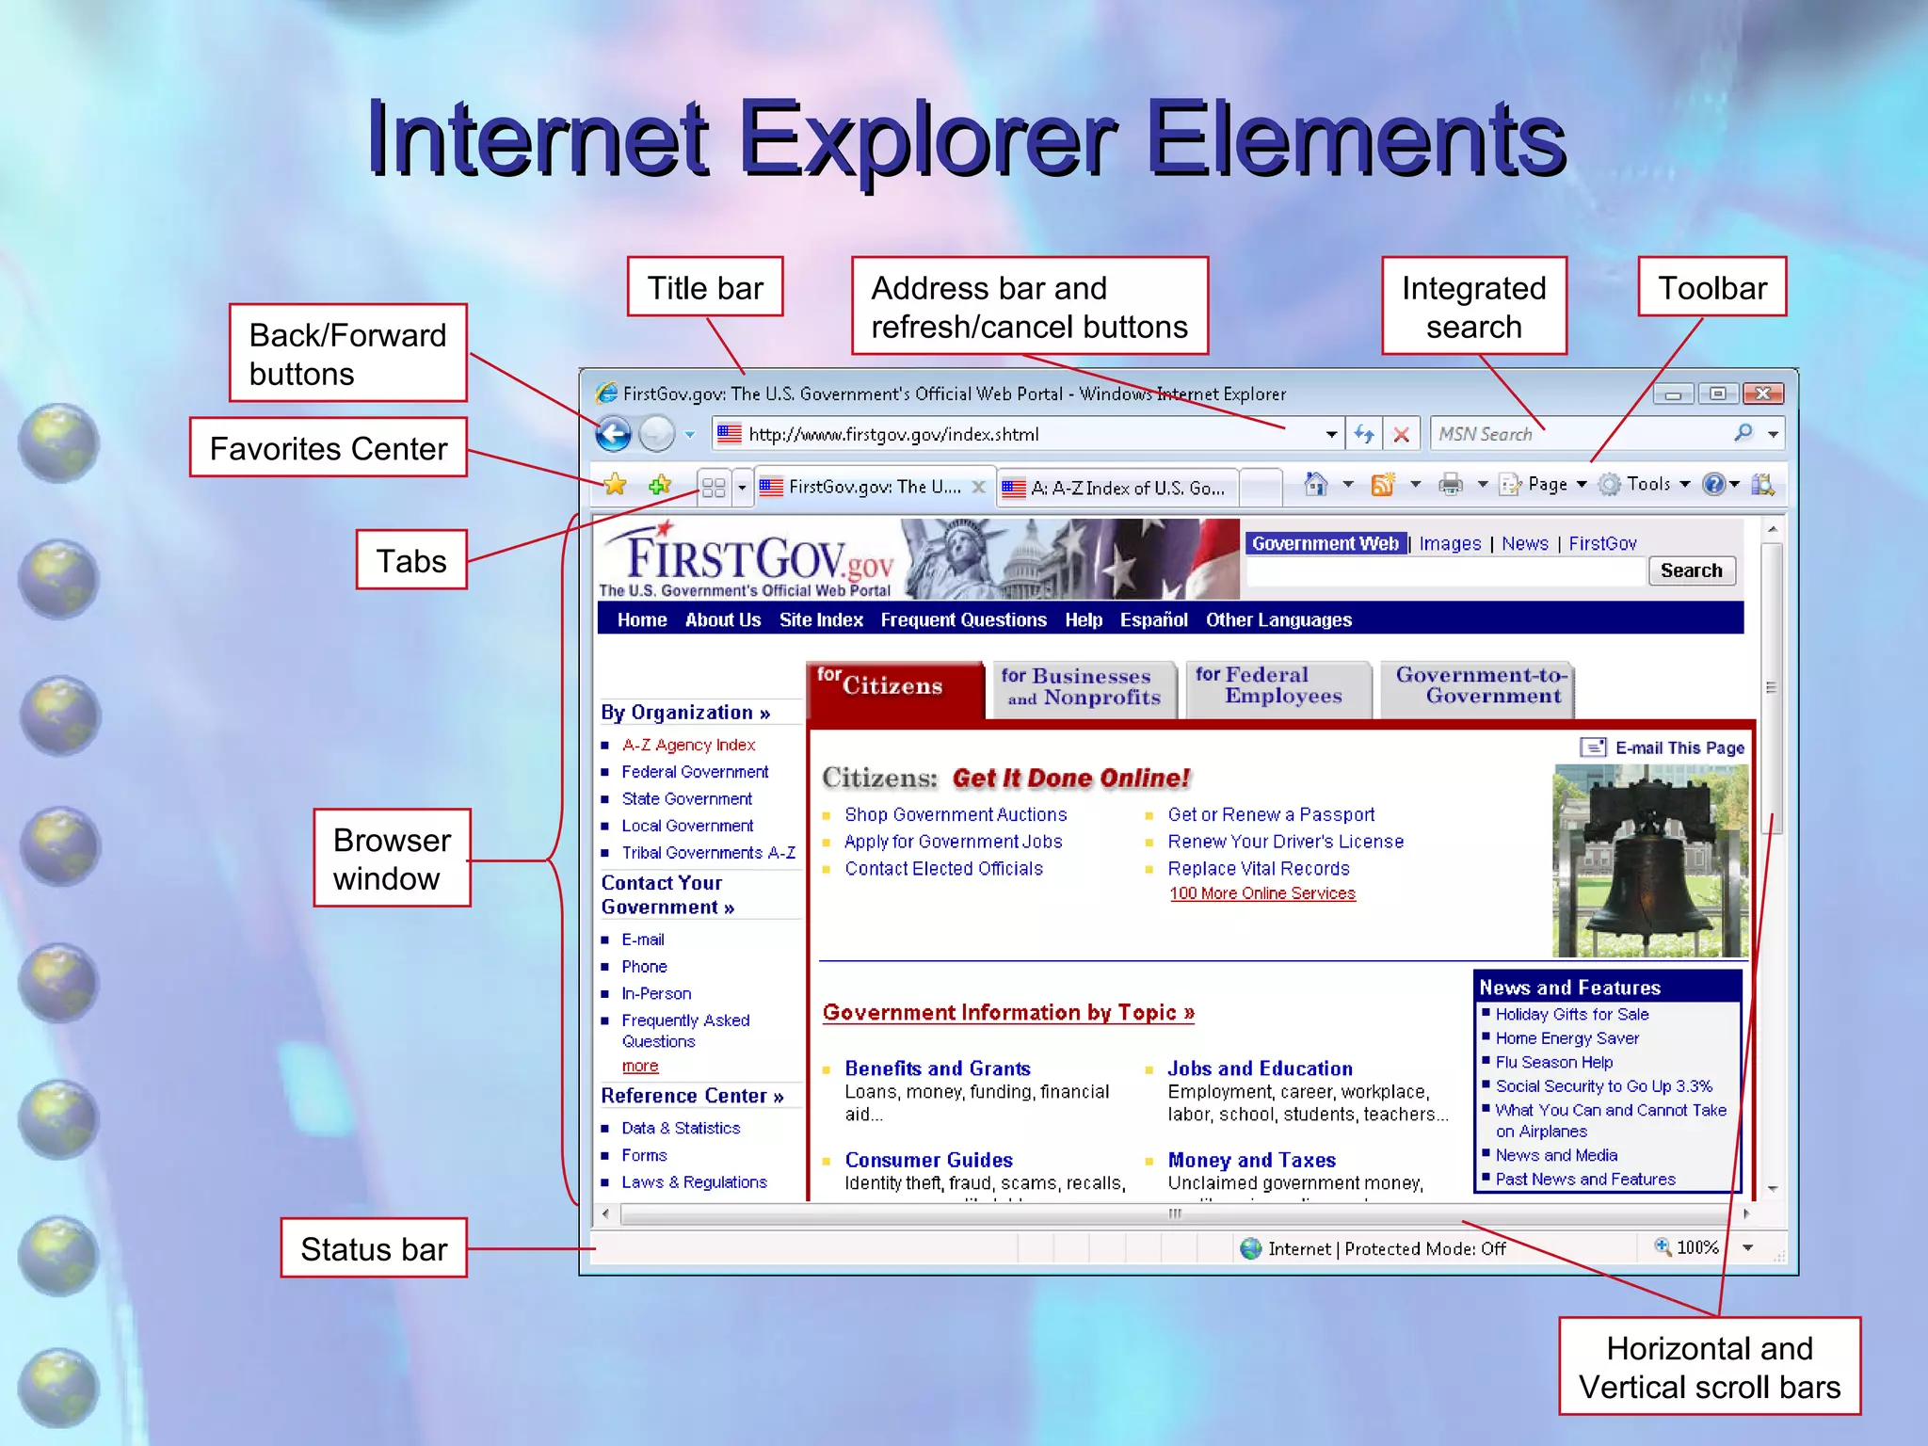
Task: Click the Add to Favorites icon
Action: (660, 485)
